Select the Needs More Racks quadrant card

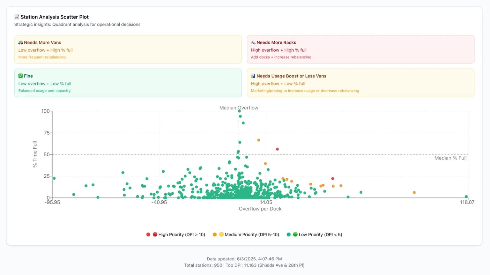pyautogui.click(x=360, y=49)
